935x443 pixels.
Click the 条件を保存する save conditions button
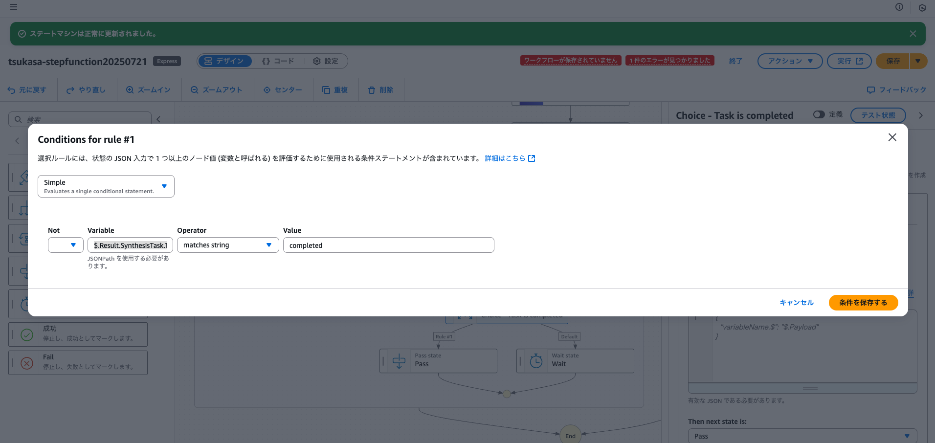(863, 303)
